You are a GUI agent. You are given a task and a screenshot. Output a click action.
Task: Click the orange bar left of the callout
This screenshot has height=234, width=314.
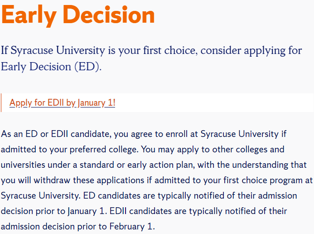click(1, 102)
